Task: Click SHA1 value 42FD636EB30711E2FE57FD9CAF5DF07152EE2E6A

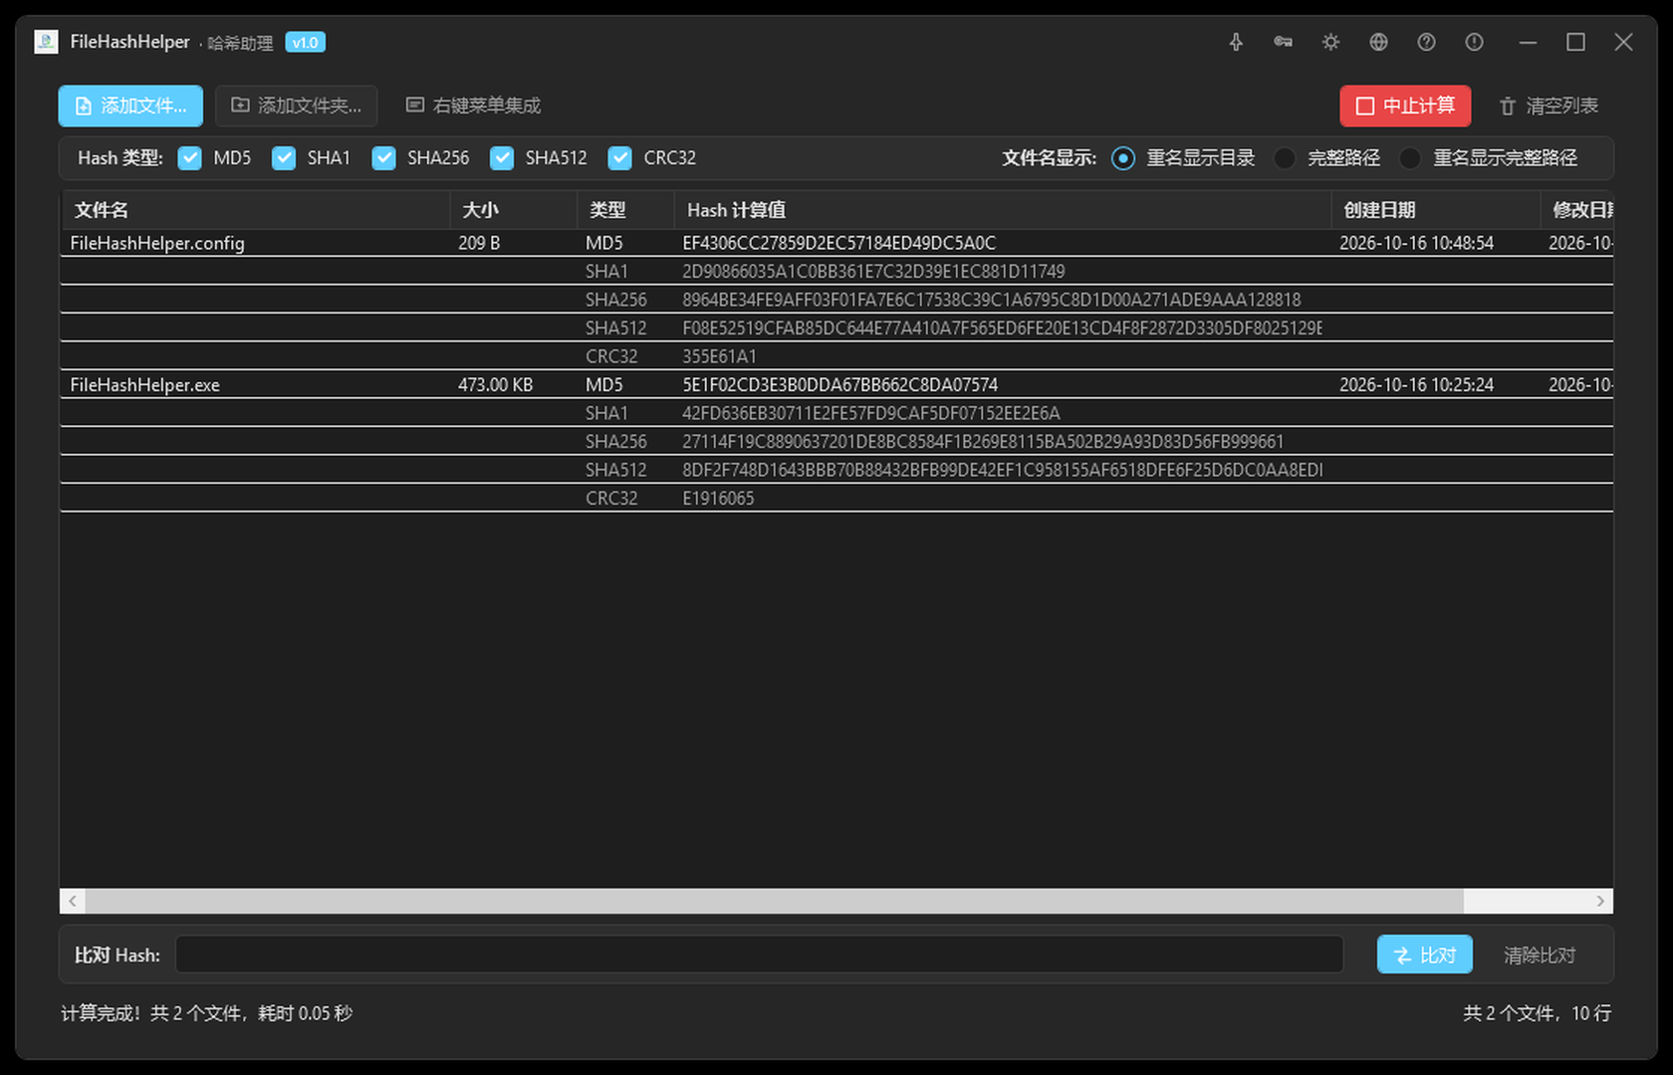Action: pos(871,413)
